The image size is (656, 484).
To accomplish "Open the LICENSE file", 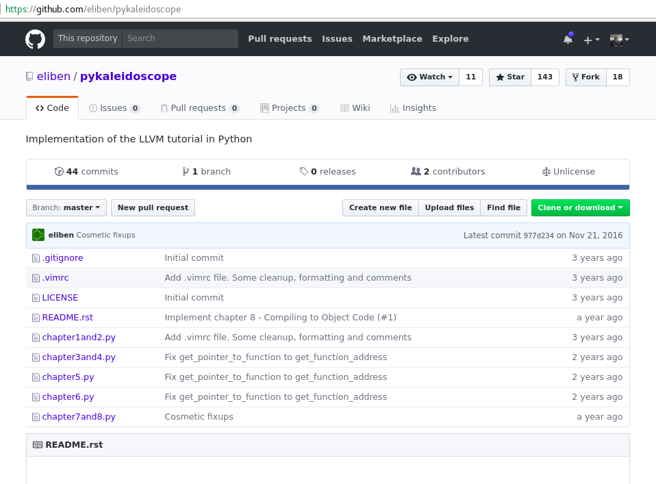I will click(60, 298).
